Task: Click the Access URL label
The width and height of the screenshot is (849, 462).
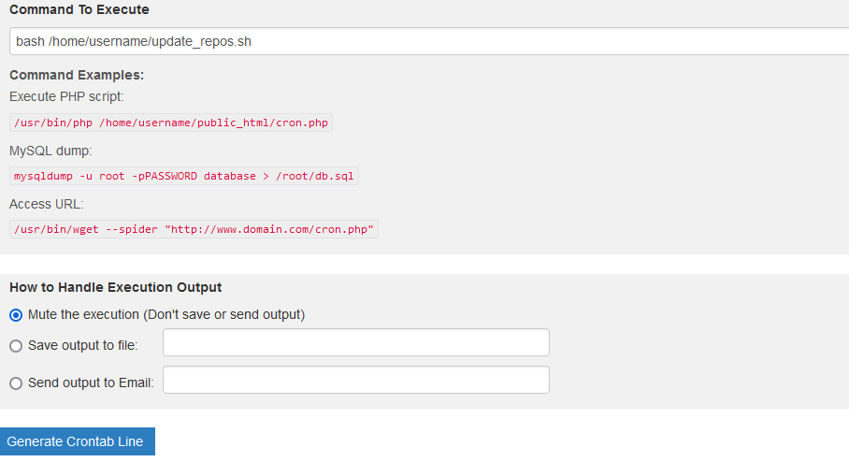Action: click(x=47, y=204)
